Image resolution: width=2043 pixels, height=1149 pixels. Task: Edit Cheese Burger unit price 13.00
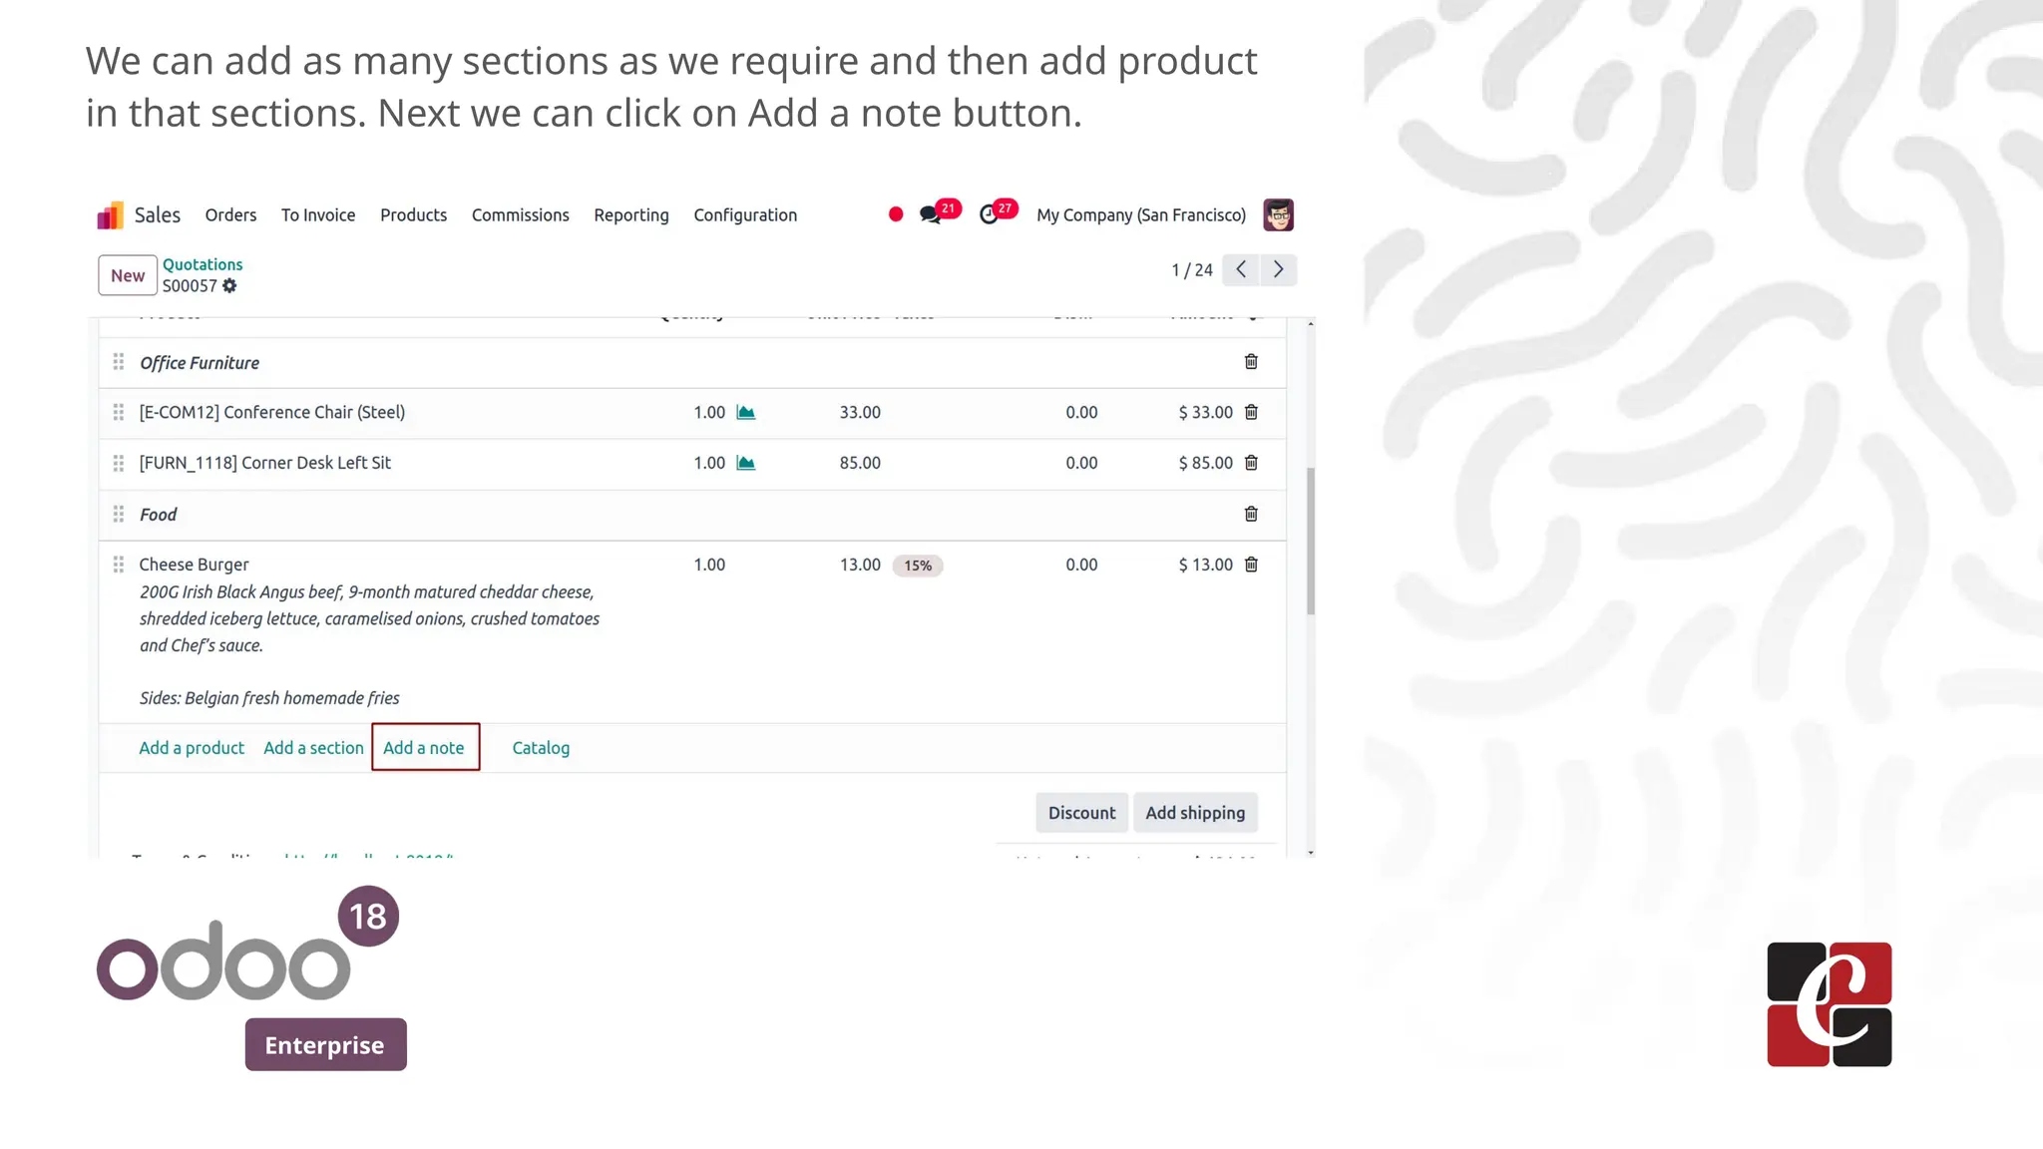[x=860, y=565]
